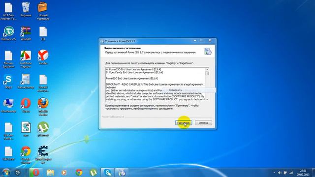Launch FastStone Capture from the desktop
Viewport: 315px width, 177px height.
(x=26, y=59)
